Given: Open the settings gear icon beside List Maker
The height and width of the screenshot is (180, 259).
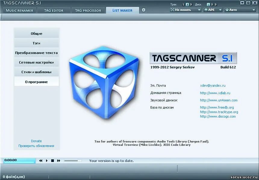Looking at the screenshot, I should click(x=144, y=10).
